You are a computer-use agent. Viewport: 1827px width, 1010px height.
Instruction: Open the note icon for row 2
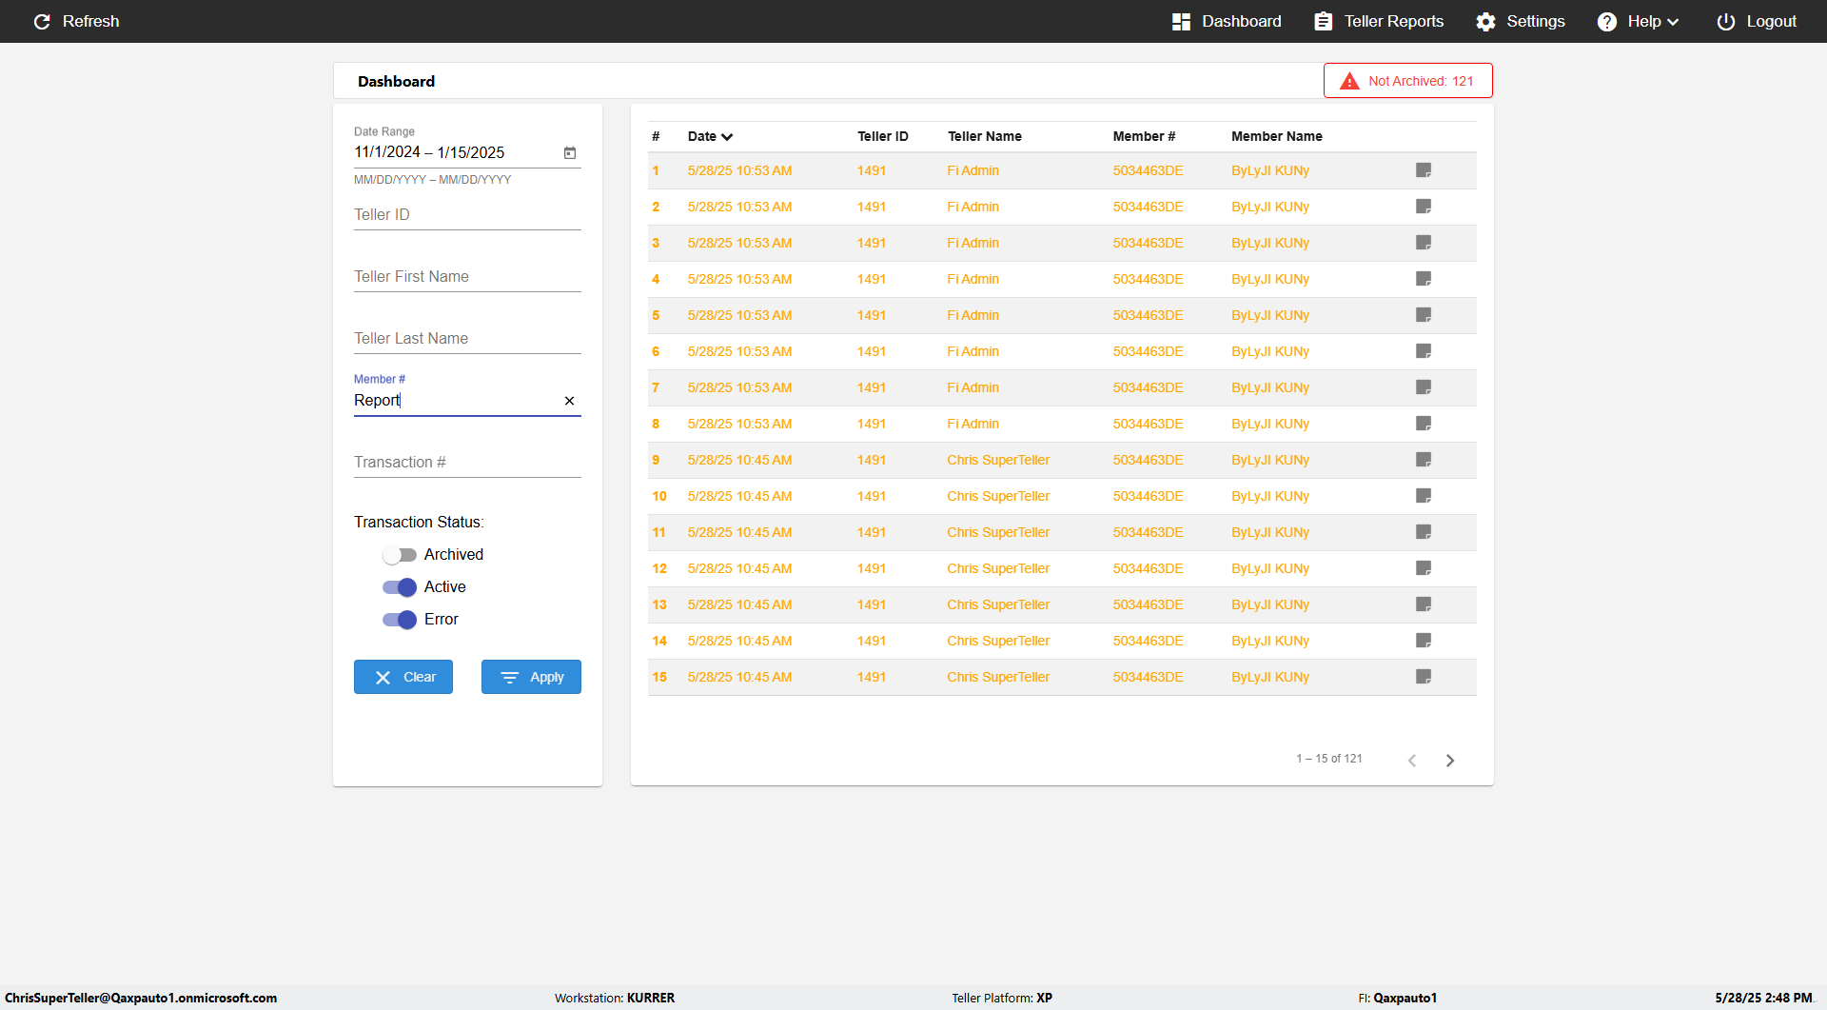[x=1424, y=207]
